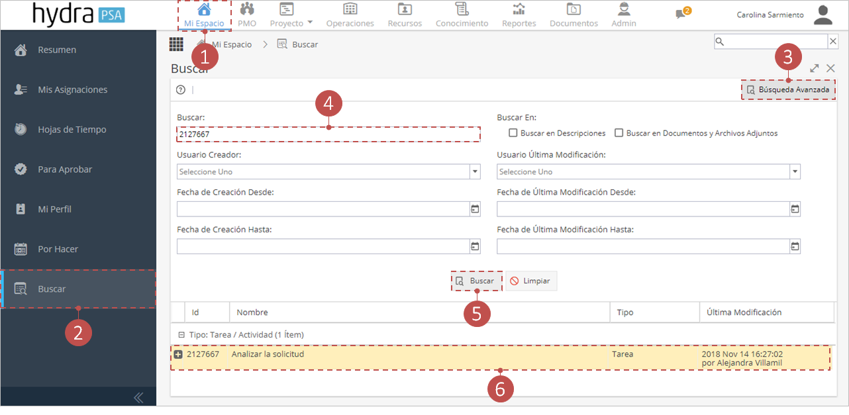Open Búsqueda Avanzada
The height and width of the screenshot is (415, 849).
(788, 89)
